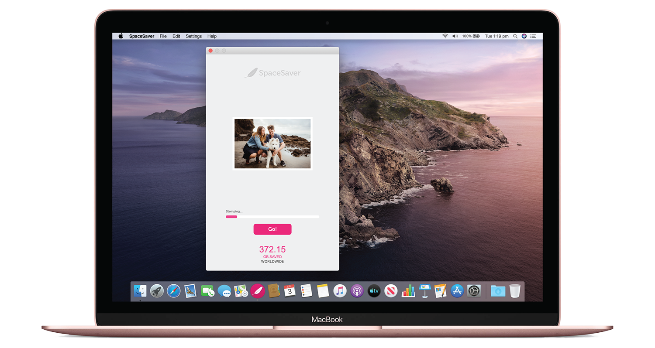Open the Help menu

[212, 36]
